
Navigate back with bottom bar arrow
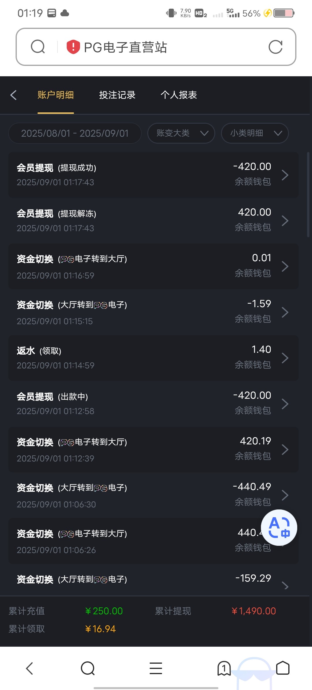[x=29, y=668]
